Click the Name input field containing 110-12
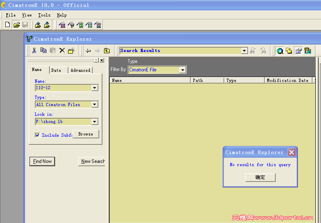 pyautogui.click(x=64, y=88)
